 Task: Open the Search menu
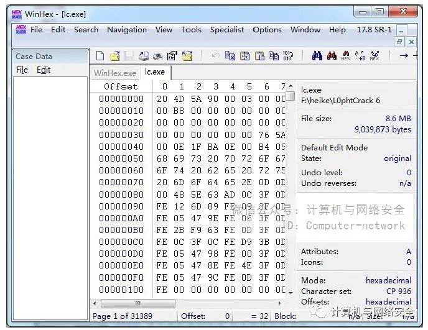pyautogui.click(x=86, y=29)
